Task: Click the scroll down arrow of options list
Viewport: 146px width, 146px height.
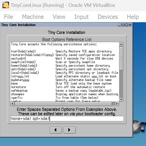Action: click(x=121, y=99)
